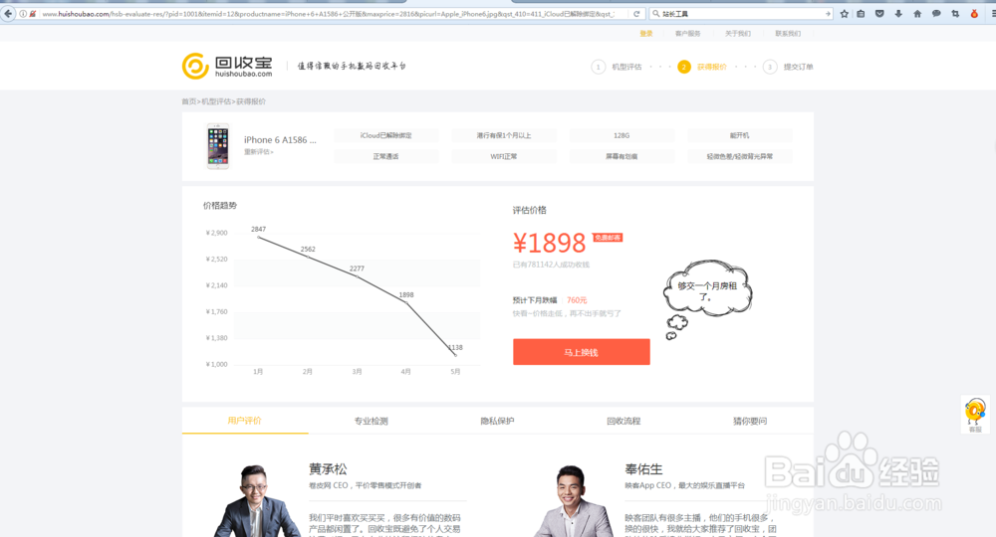Screen dimensions: 996x537
Task: Click the iPhone 6 product thumbnail
Action: tap(218, 146)
